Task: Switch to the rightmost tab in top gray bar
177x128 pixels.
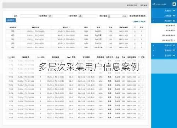Action: (x=143, y=5)
